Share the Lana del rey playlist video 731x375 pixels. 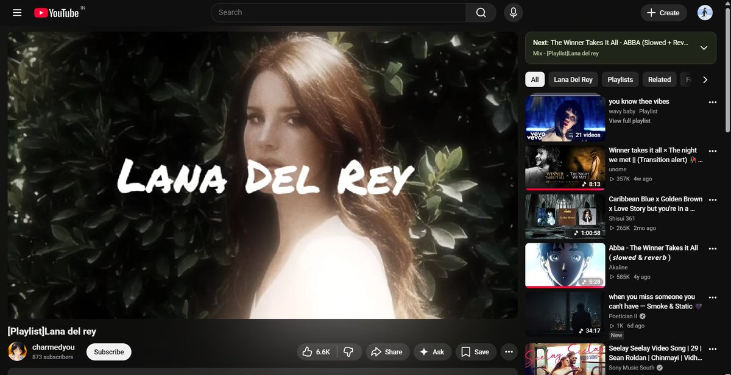pyautogui.click(x=387, y=352)
